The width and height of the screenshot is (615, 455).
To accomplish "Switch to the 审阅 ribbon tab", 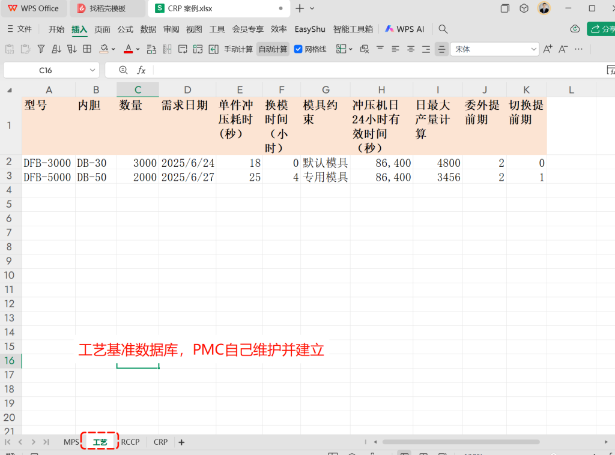I will pos(171,29).
